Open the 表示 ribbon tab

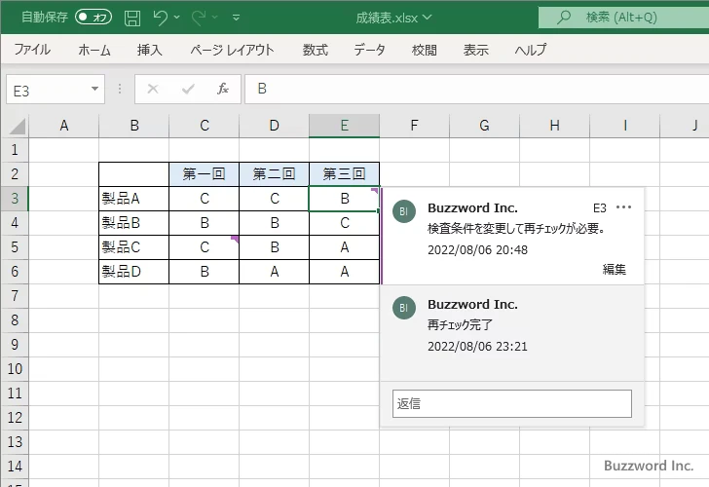click(x=476, y=50)
